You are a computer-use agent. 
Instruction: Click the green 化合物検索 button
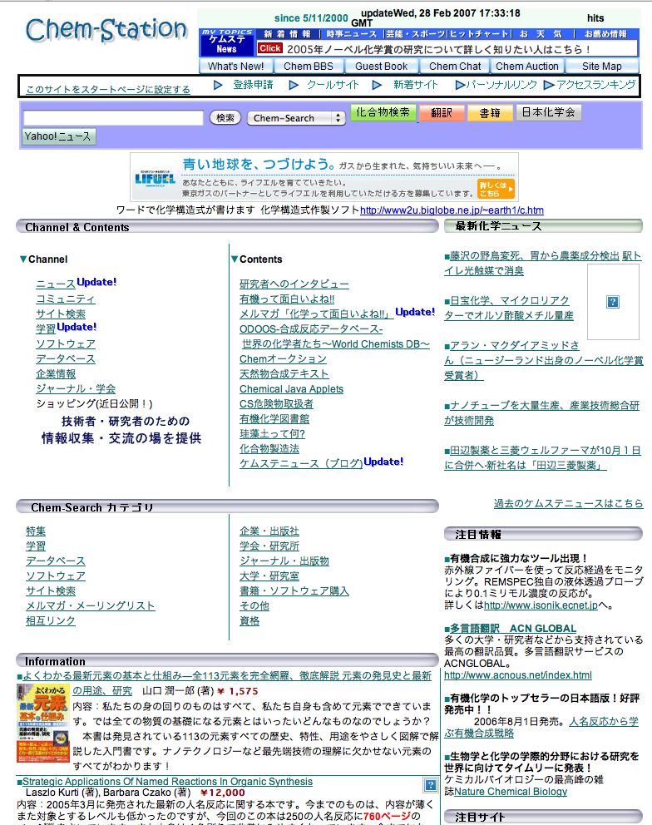(x=383, y=112)
